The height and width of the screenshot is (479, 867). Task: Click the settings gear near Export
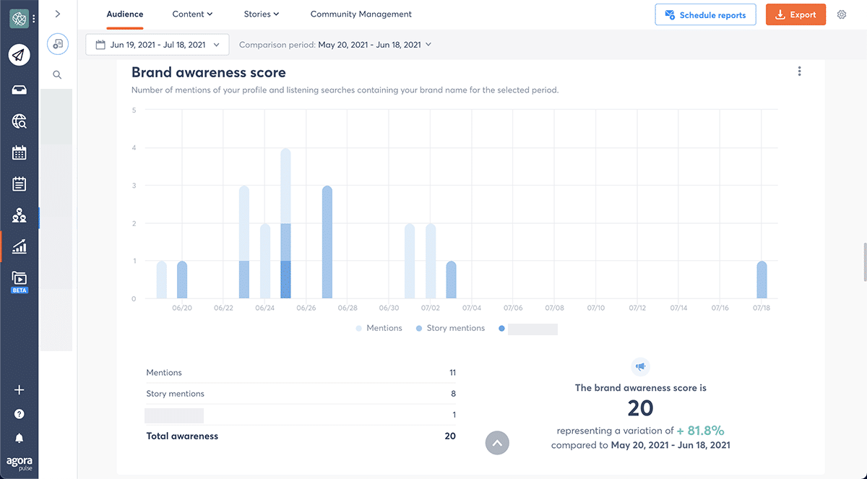pyautogui.click(x=841, y=14)
